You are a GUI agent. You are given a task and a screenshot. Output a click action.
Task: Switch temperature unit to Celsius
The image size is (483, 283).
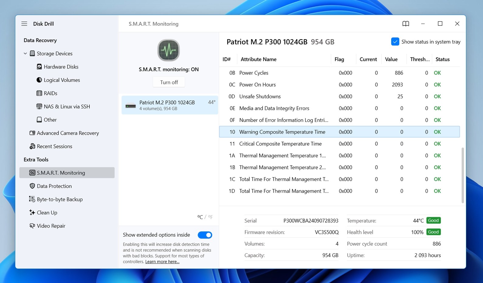(x=200, y=217)
